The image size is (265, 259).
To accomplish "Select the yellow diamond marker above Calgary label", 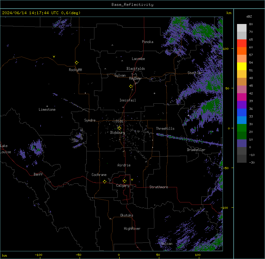I will pos(125,181).
